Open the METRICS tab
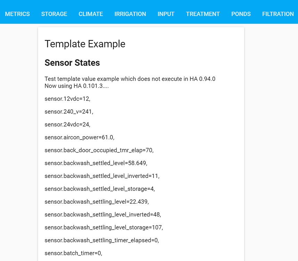298x261 pixels. [x=17, y=14]
